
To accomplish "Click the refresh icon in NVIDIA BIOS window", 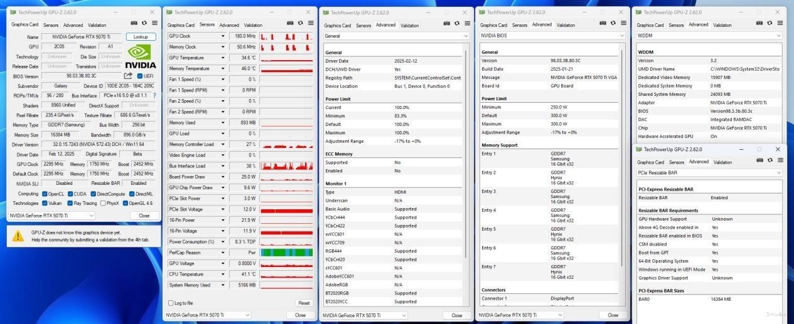I will (613, 24).
